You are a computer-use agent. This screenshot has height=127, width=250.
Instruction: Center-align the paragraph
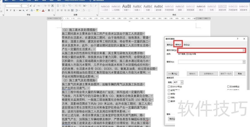[62, 10]
